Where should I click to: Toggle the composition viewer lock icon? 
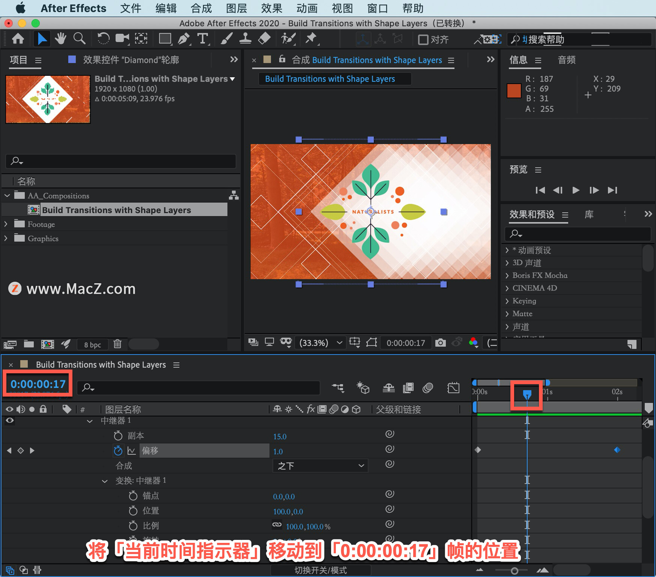[282, 59]
